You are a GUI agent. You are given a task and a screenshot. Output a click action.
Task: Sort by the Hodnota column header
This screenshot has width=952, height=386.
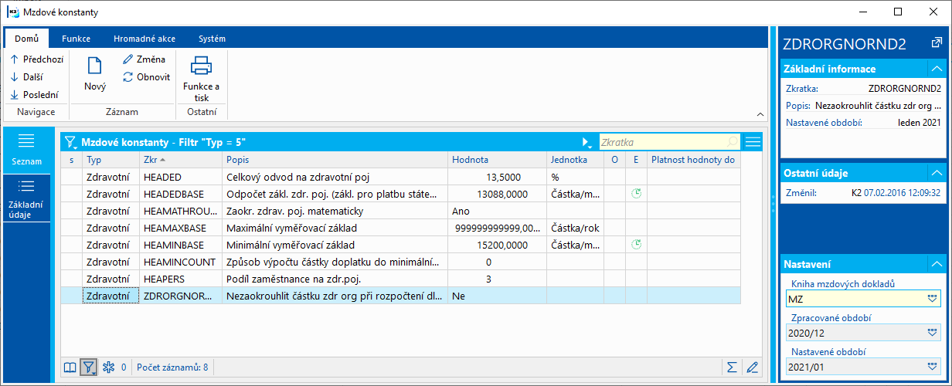pos(497,160)
